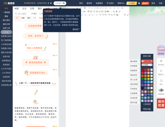The height and width of the screenshot is (127, 165).
Task: Open the 全文换色 dropdown
Action: [x=147, y=65]
